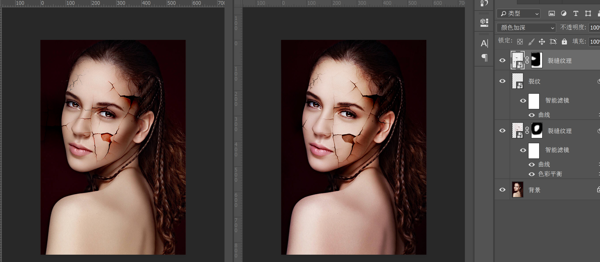
Task: Lock image pixels using brush icon
Action: pyautogui.click(x=531, y=42)
